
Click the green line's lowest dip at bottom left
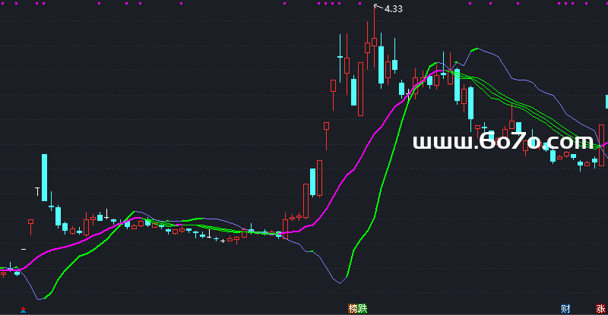coord(43,298)
